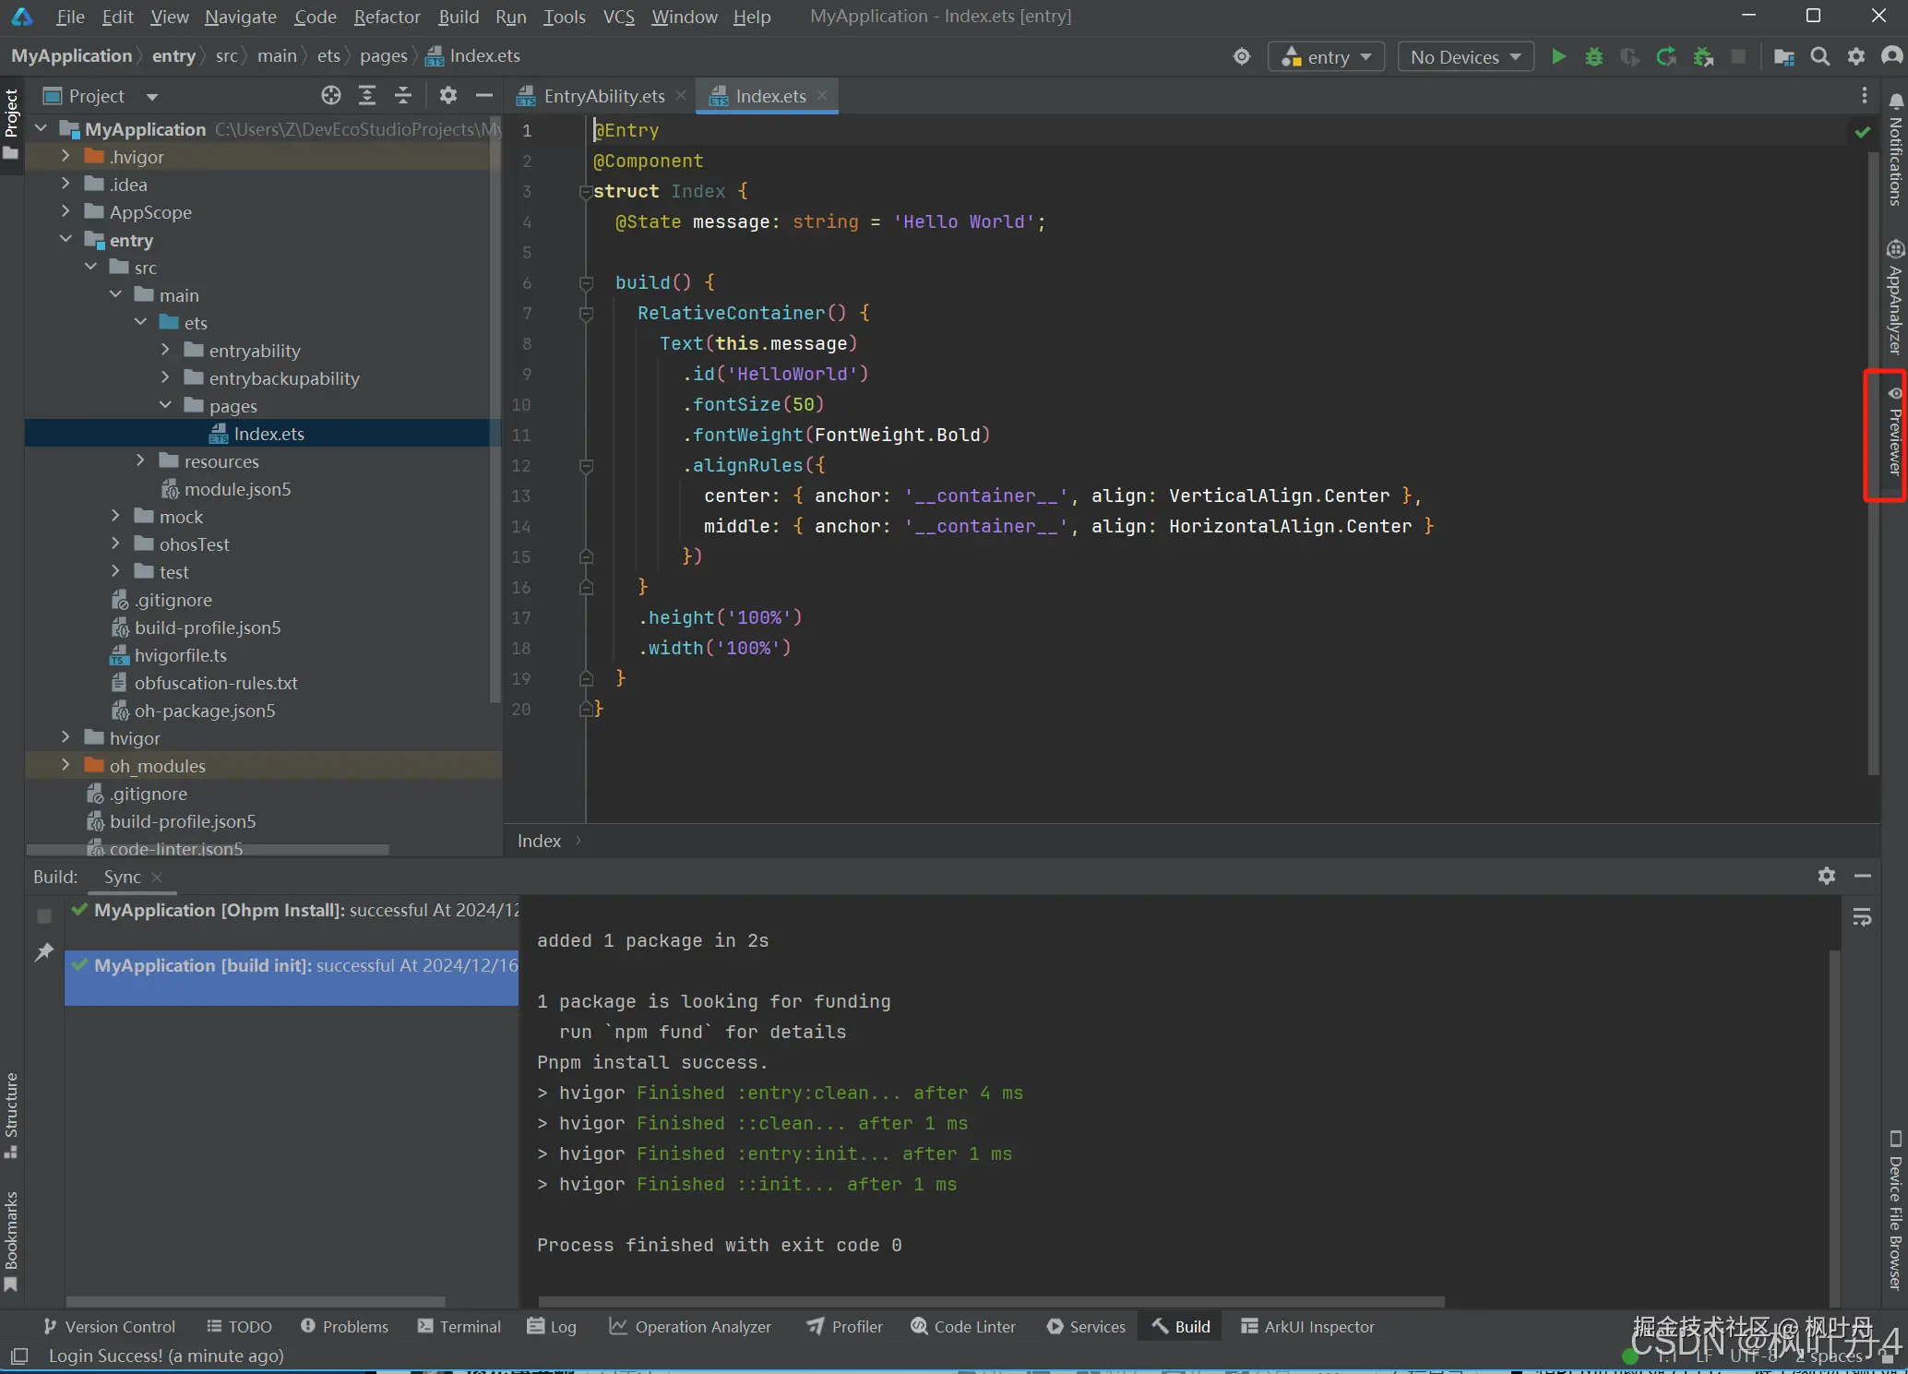Collapse all nodes in Project panel toolbar
The height and width of the screenshot is (1374, 1908).
coord(403,95)
